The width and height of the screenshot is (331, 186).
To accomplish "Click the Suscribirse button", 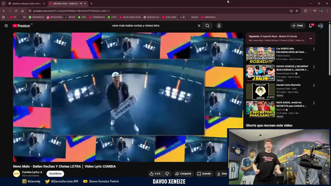I will (55, 174).
